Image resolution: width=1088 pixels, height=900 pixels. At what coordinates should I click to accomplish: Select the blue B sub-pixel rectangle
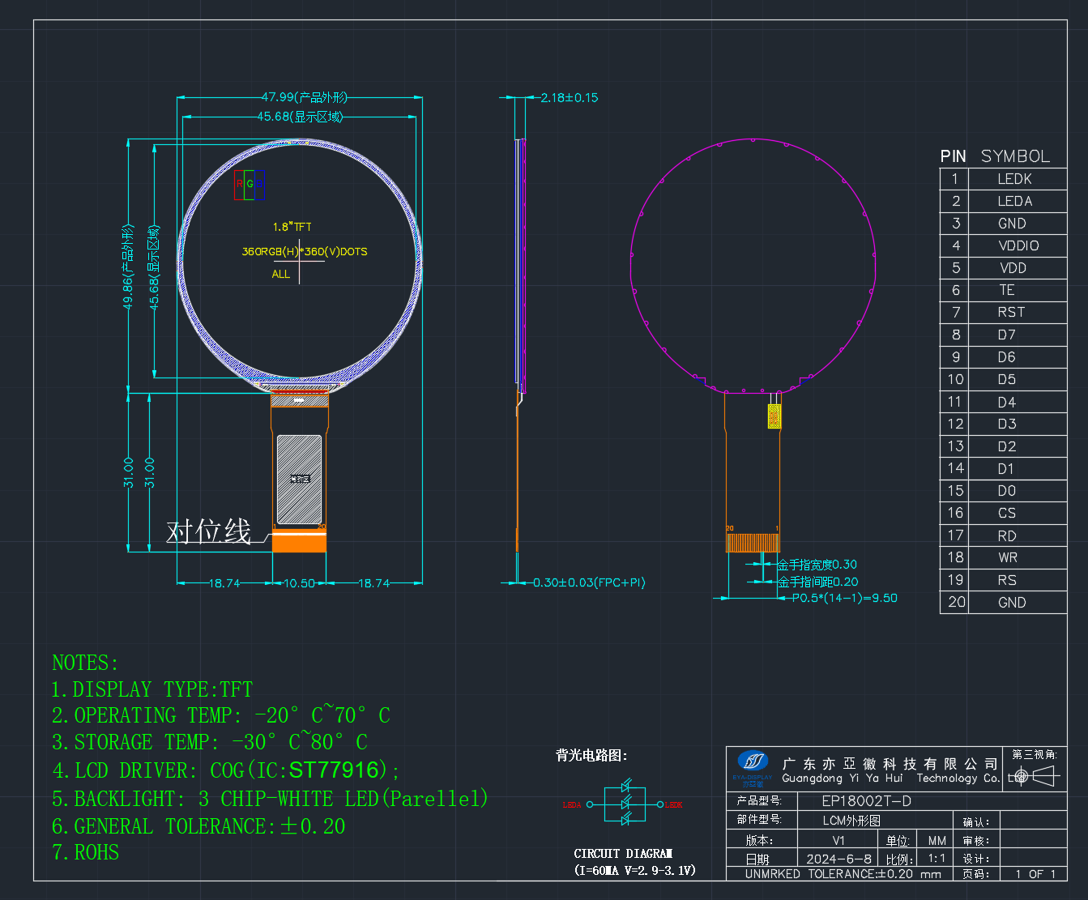coord(259,185)
